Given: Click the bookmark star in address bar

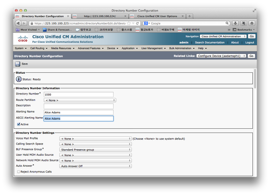Looking at the screenshot, I should pos(129,23).
